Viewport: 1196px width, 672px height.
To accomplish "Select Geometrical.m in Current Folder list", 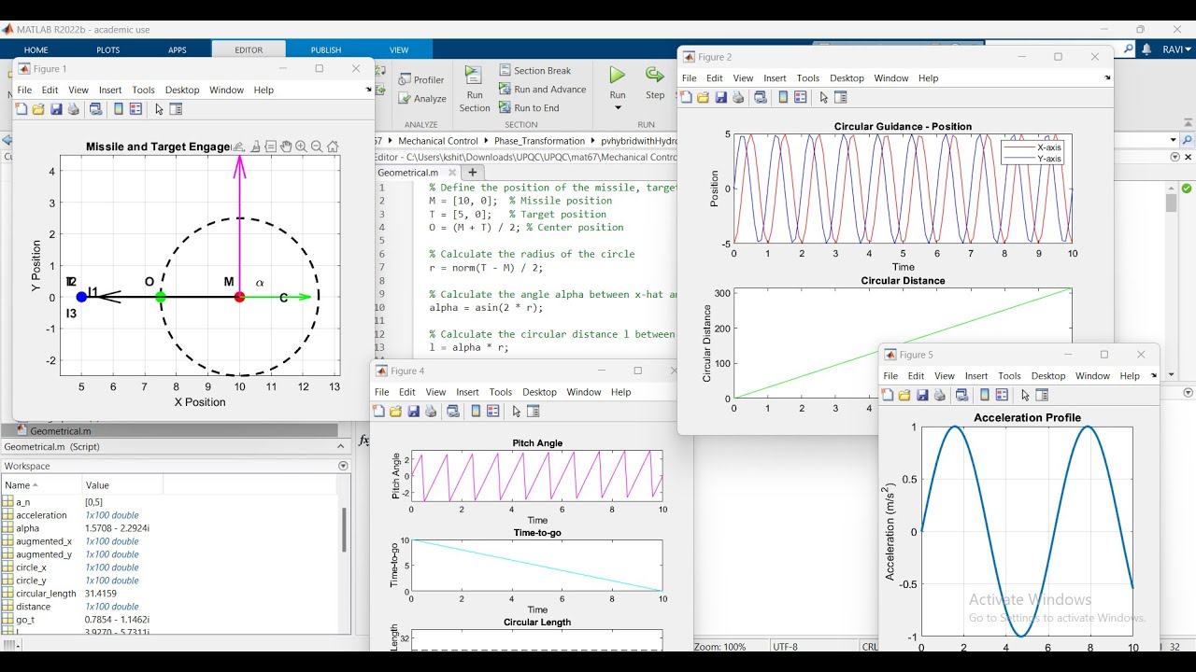I will point(61,431).
